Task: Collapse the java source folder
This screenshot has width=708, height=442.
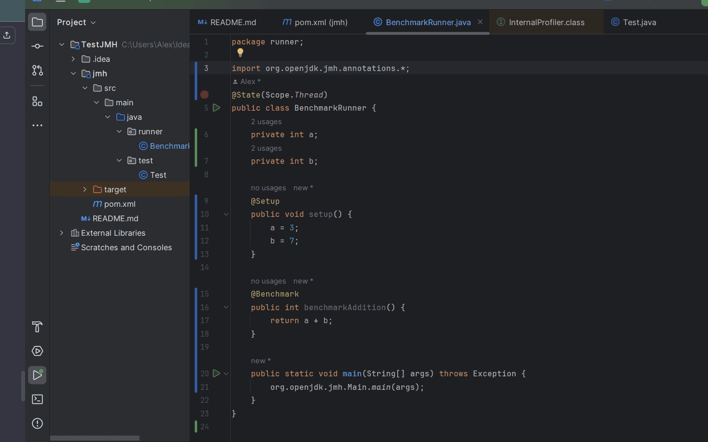Action: pos(108,117)
